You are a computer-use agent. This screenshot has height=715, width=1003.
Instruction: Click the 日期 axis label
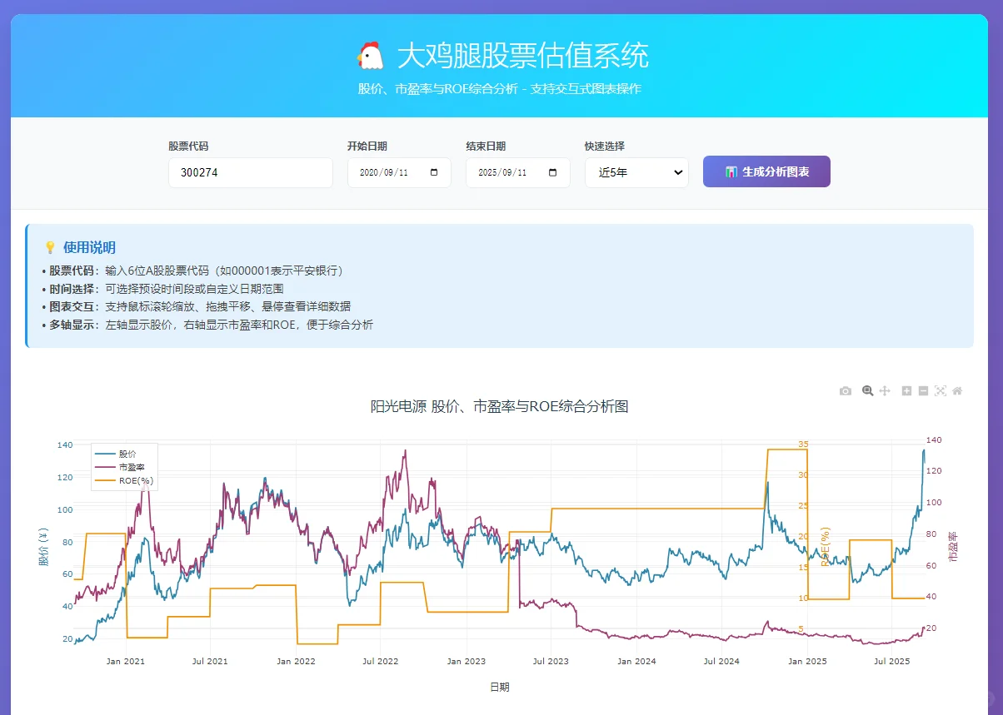pyautogui.click(x=501, y=687)
